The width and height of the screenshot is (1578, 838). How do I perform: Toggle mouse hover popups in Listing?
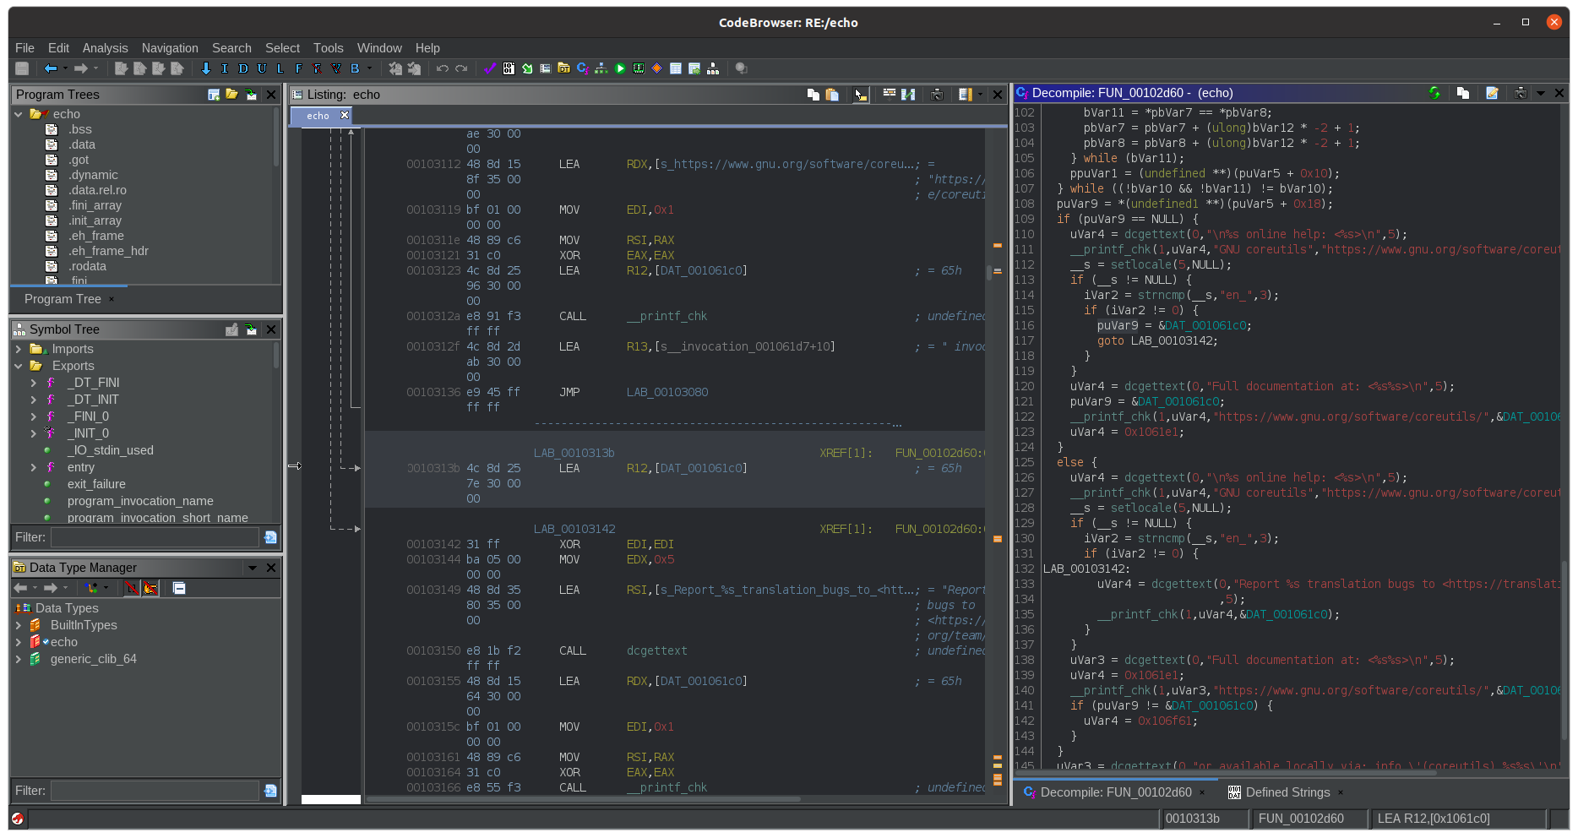click(860, 95)
